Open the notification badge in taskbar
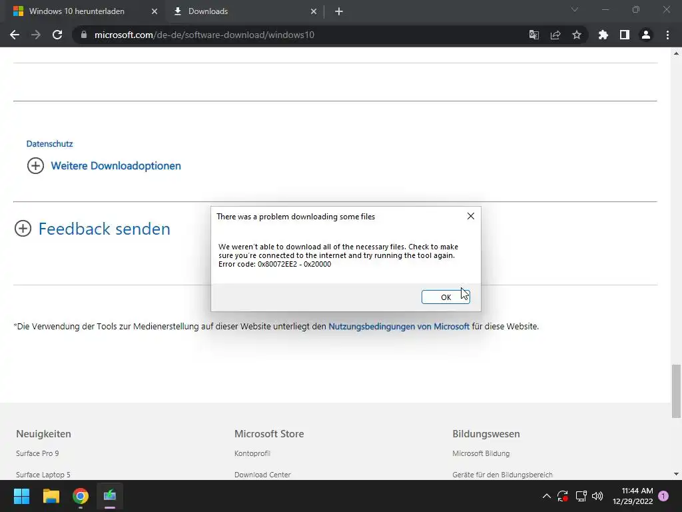 click(x=663, y=496)
